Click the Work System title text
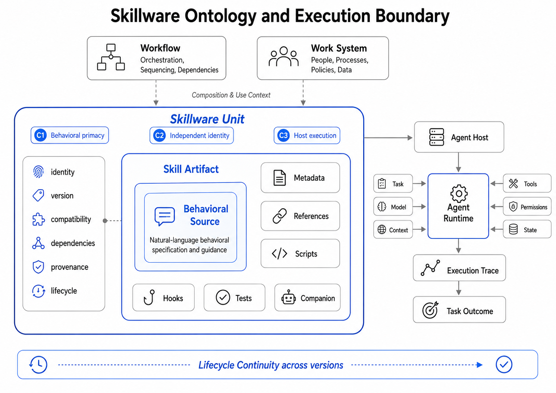This screenshot has height=393, width=556. click(x=339, y=48)
